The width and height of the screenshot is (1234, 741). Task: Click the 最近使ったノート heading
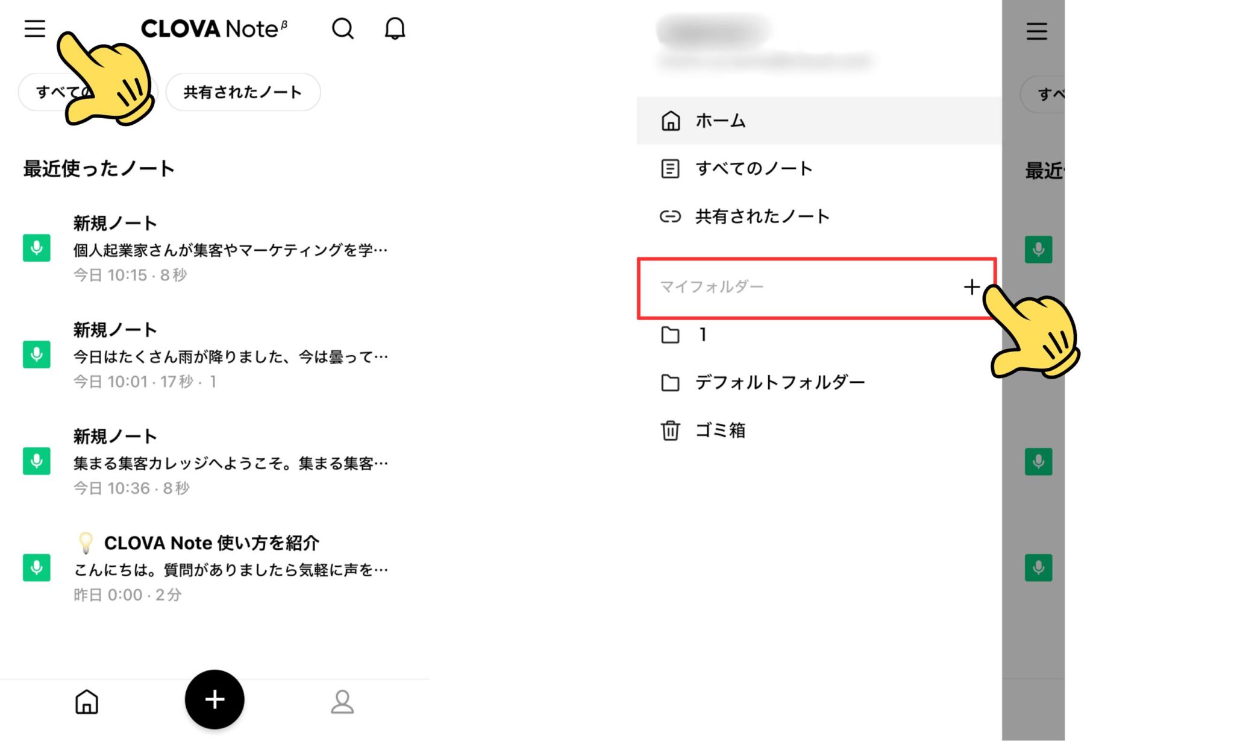tap(99, 168)
